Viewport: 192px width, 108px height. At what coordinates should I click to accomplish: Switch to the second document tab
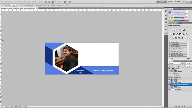tap(48, 8)
